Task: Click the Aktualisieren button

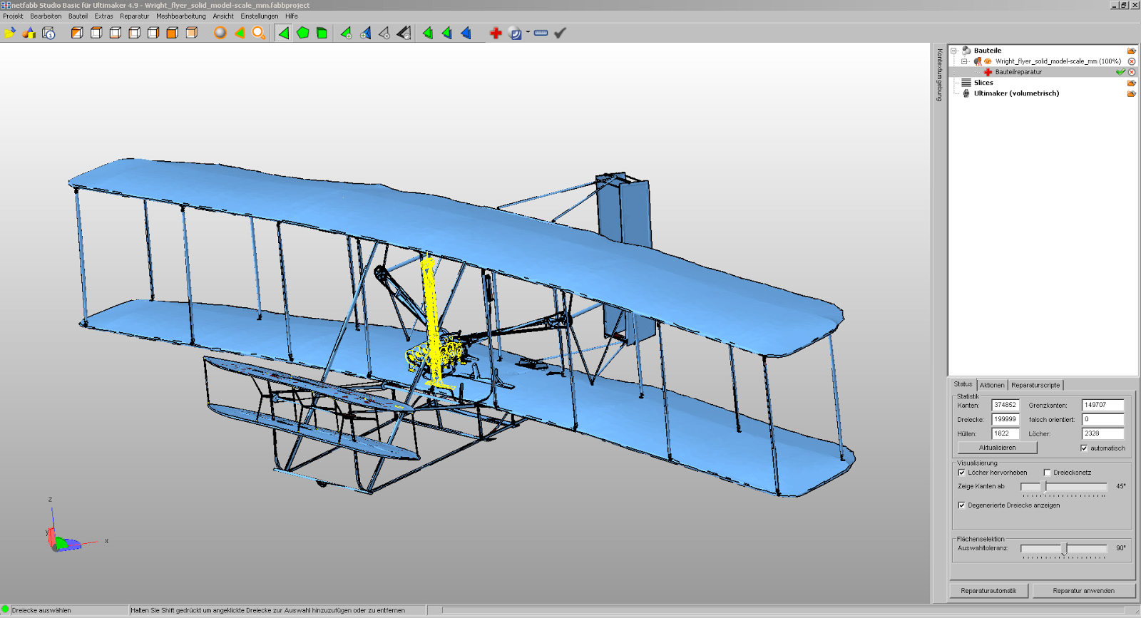Action: coord(998,448)
